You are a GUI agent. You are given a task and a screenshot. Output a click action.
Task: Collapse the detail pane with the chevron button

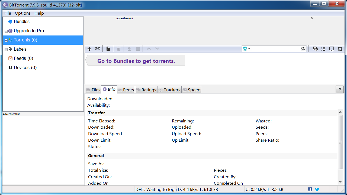coord(339,89)
